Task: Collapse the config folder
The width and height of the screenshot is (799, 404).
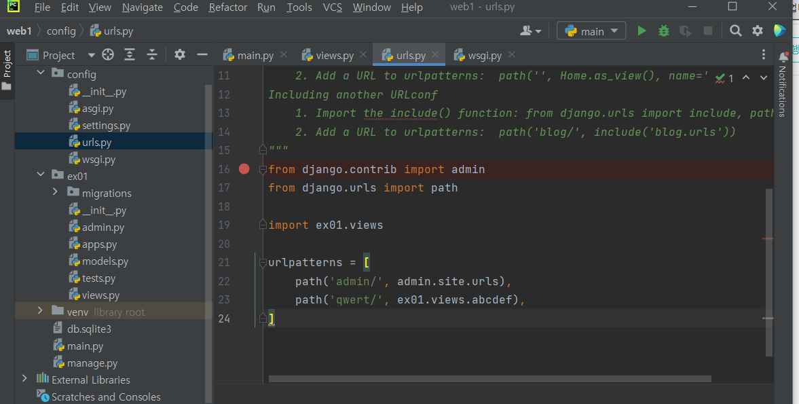Action: [41, 73]
